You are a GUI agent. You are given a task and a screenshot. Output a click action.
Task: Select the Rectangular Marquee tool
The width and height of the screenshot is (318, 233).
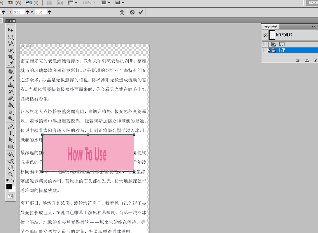click(x=11, y=37)
